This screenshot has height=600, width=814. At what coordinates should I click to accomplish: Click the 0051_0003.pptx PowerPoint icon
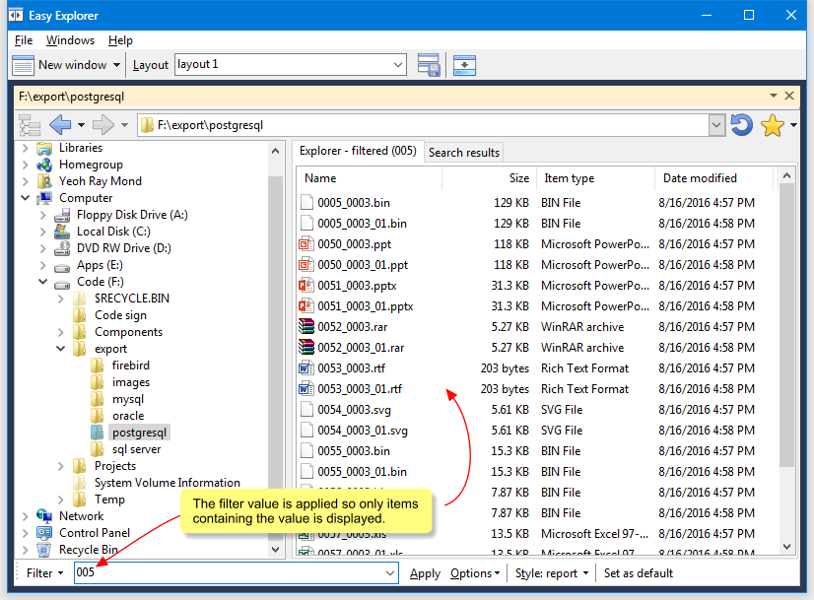point(306,286)
